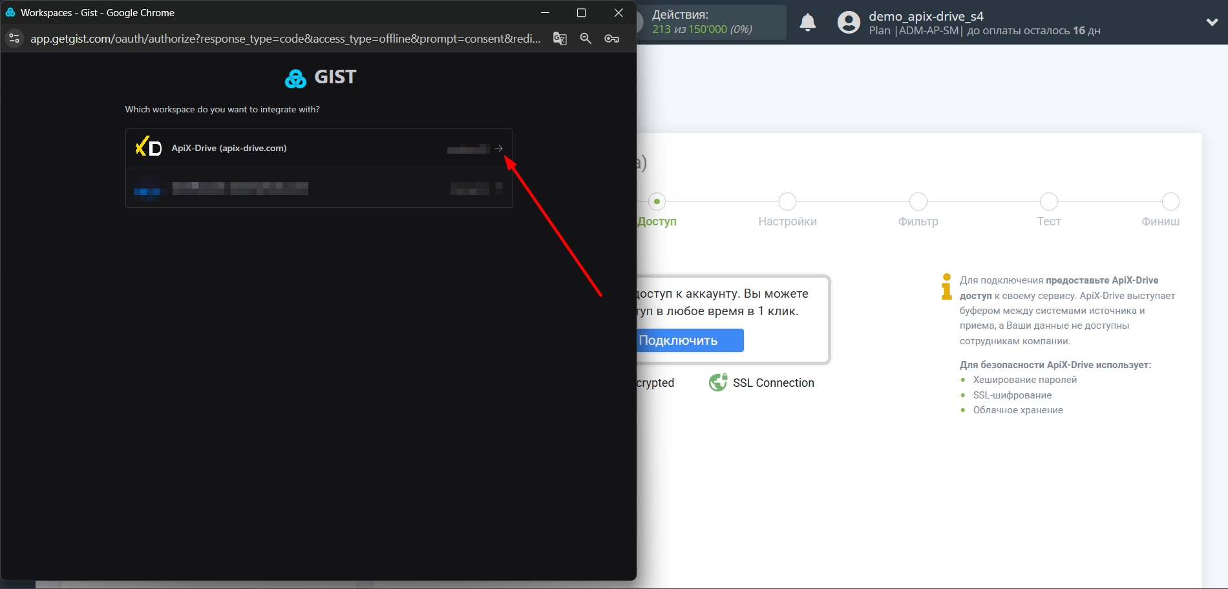Open the Настройки step

coord(787,201)
